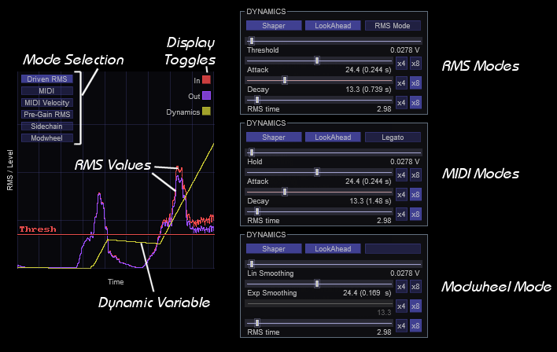Toggle LookAhead in Modwheel Mode panel
This screenshot has width=557, height=352.
point(333,249)
